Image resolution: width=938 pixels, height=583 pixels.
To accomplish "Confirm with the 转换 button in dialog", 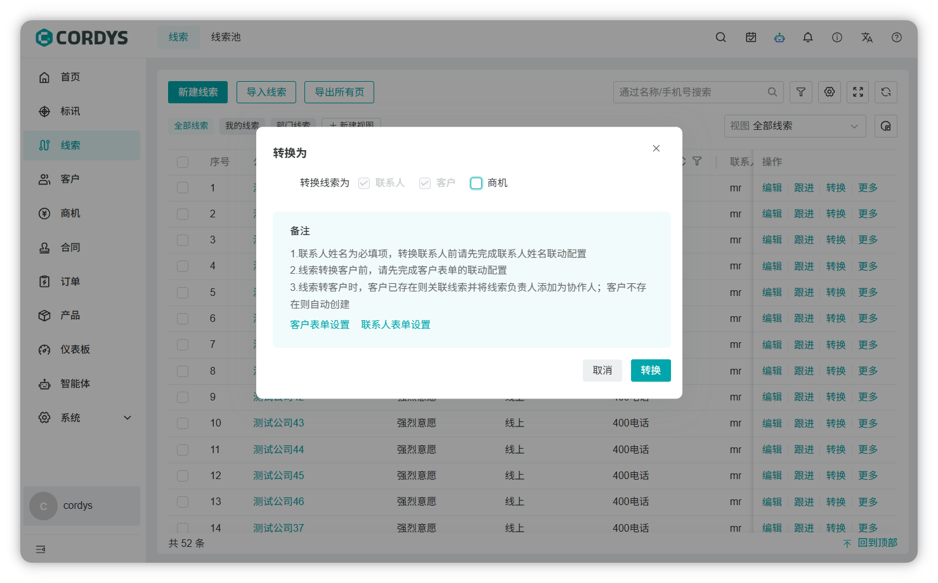I will [x=651, y=371].
